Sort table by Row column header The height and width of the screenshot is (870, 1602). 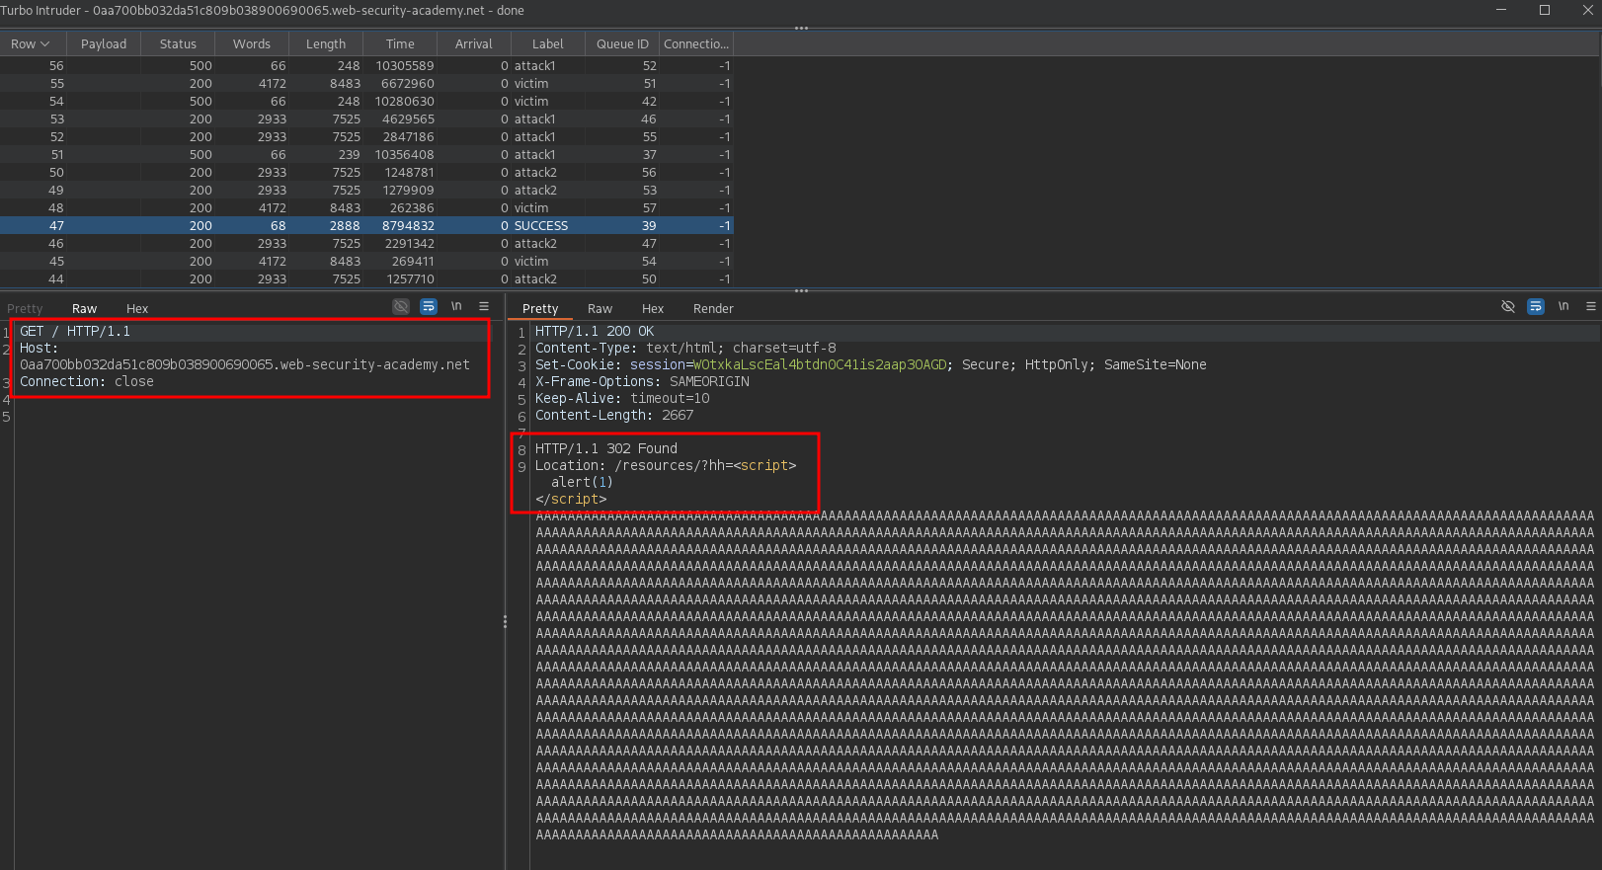(33, 44)
